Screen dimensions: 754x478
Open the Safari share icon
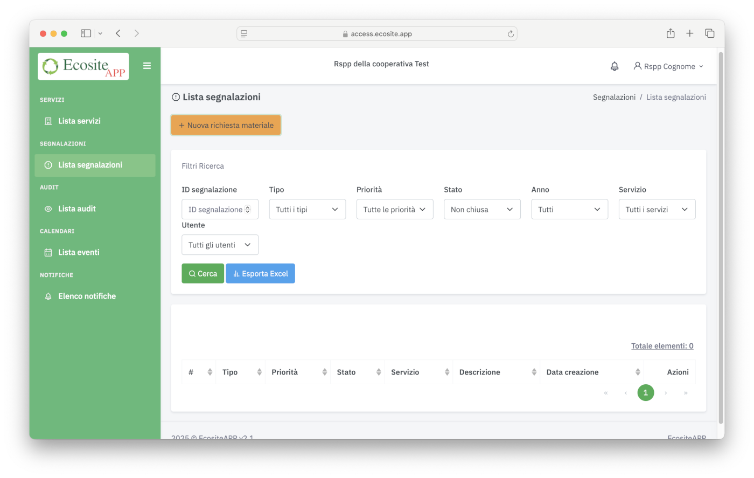[671, 33]
